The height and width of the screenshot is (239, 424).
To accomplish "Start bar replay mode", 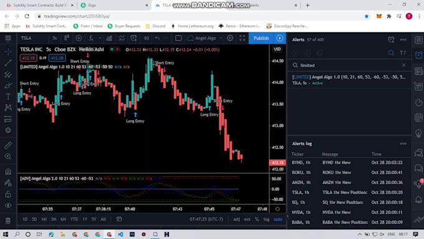I will 146,38.
